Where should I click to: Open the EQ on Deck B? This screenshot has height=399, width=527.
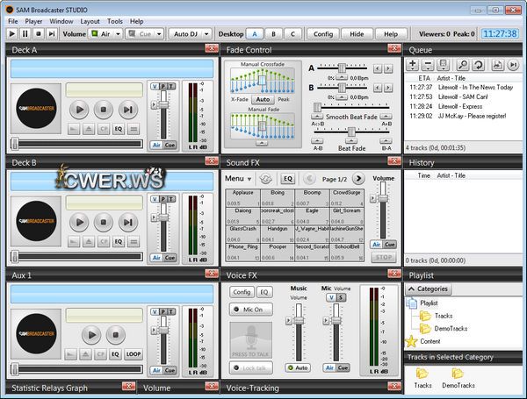click(119, 242)
